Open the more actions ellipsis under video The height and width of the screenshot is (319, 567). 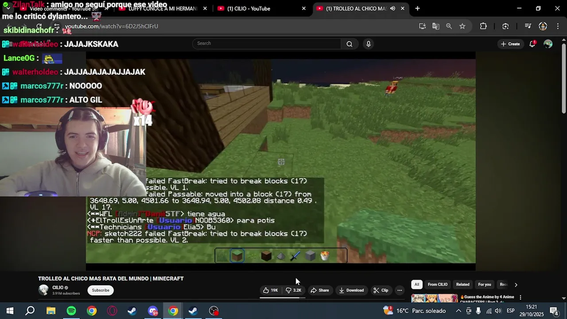point(400,290)
